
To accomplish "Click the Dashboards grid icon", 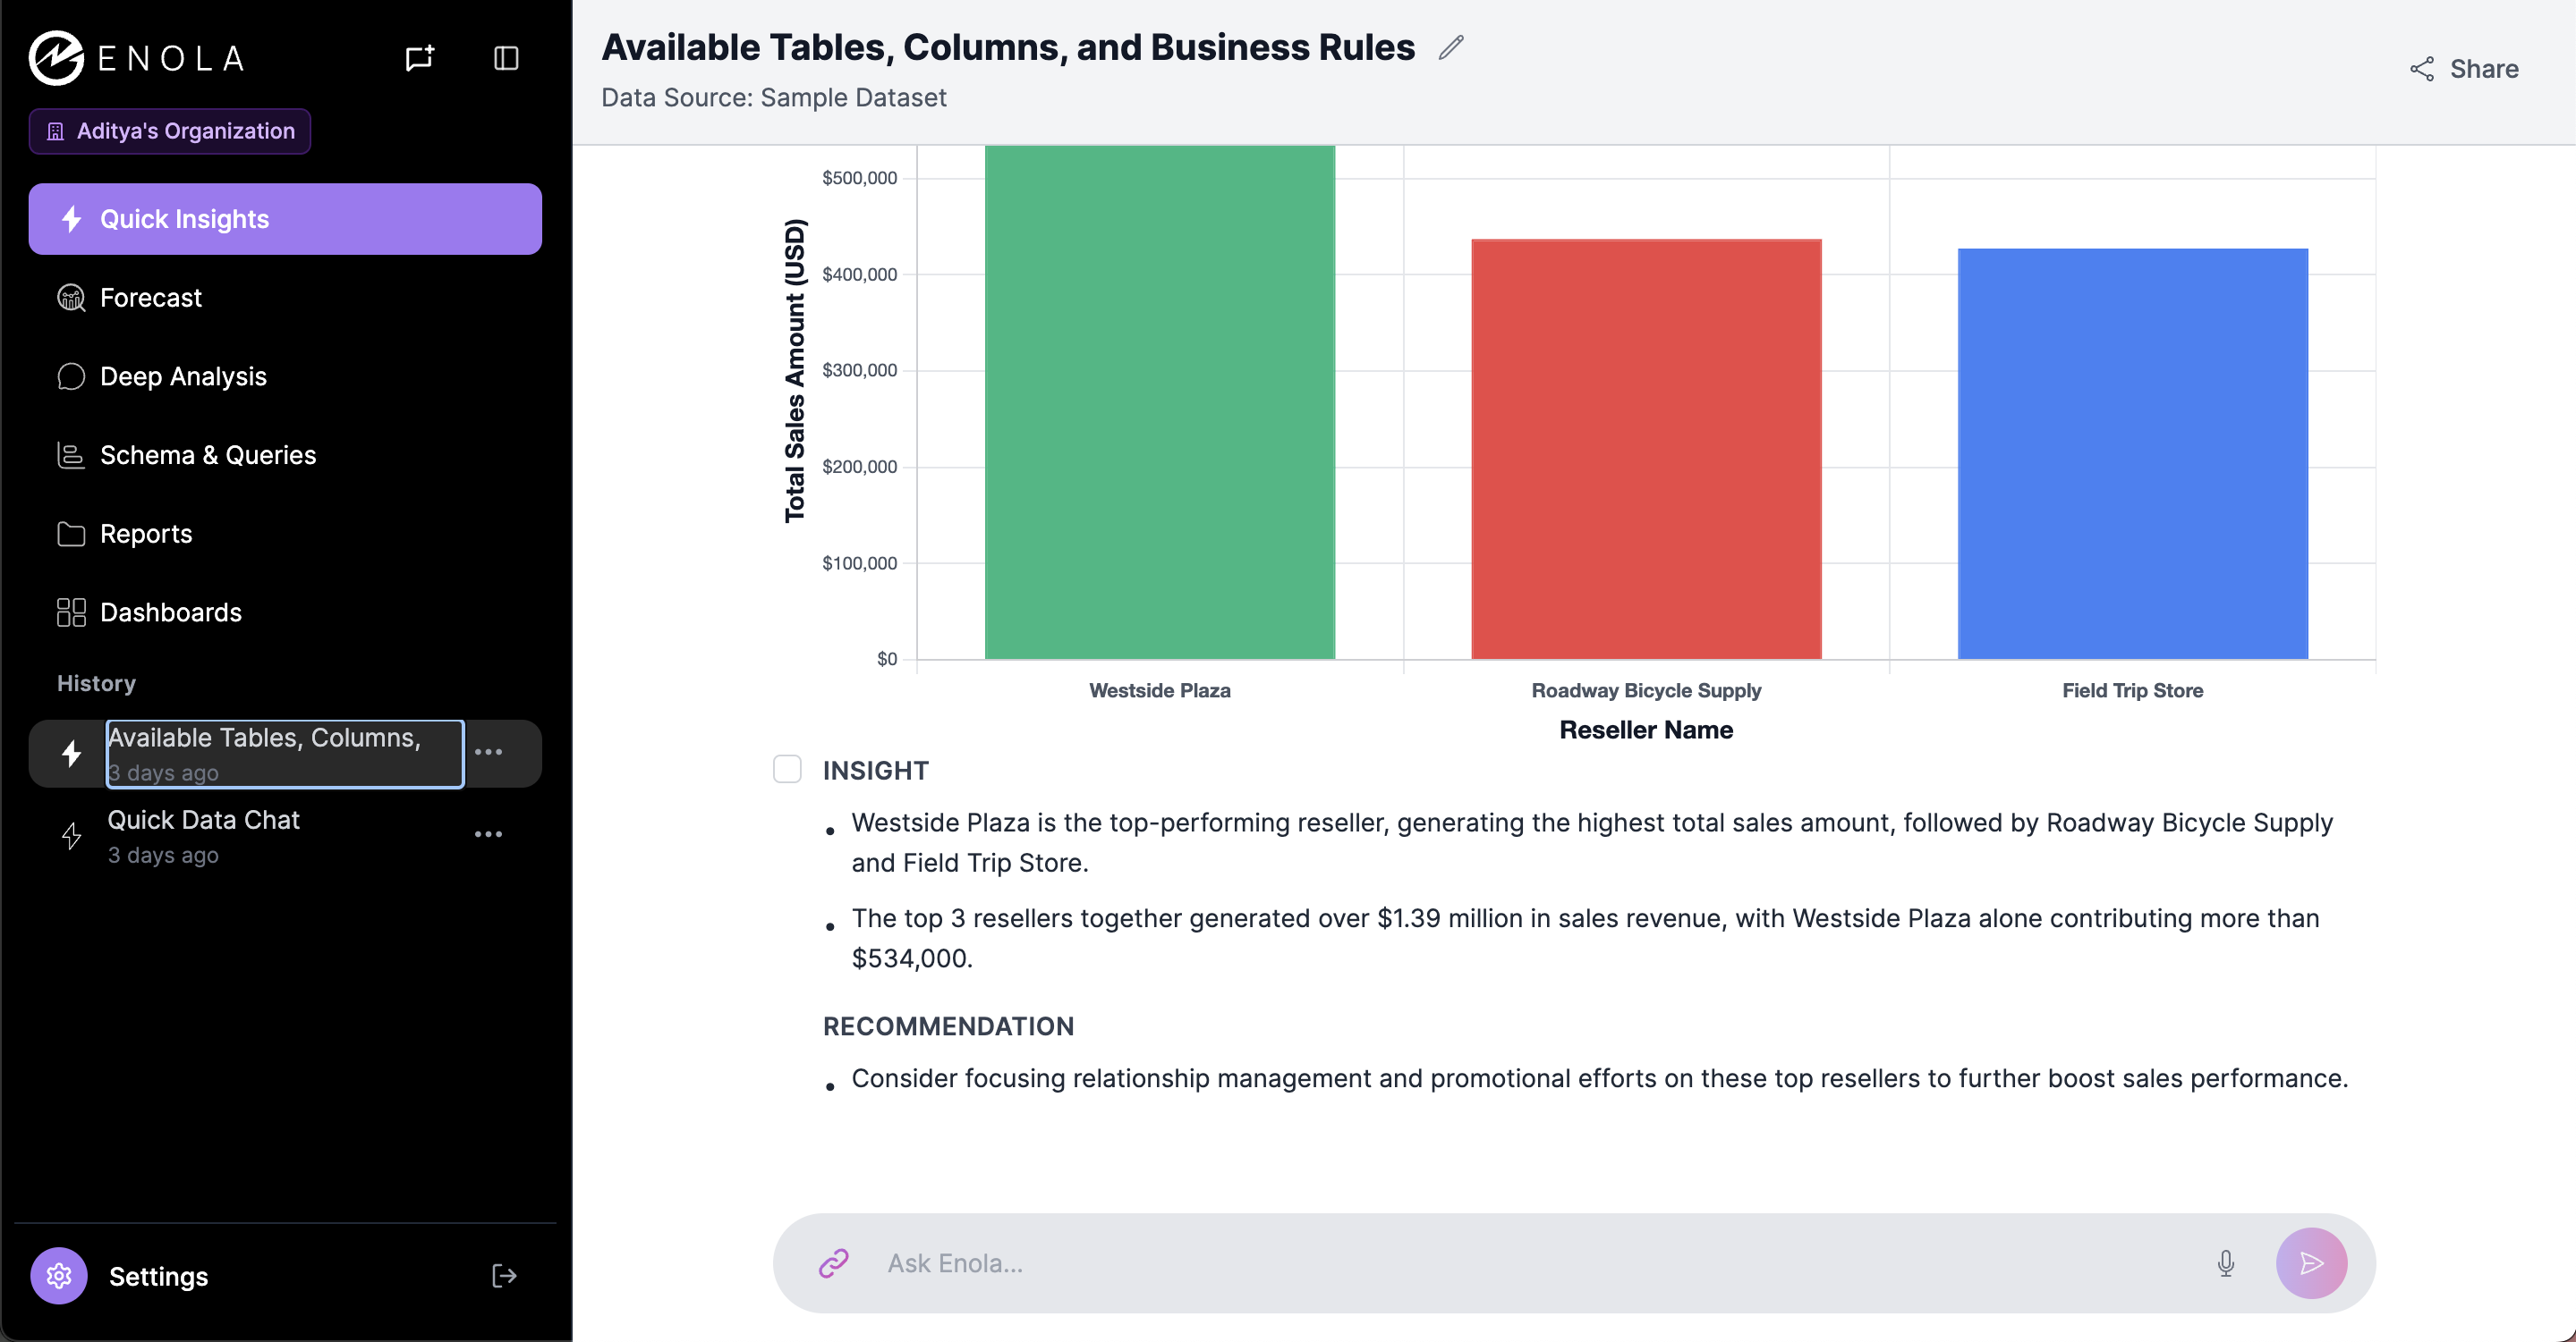I will coord(71,612).
